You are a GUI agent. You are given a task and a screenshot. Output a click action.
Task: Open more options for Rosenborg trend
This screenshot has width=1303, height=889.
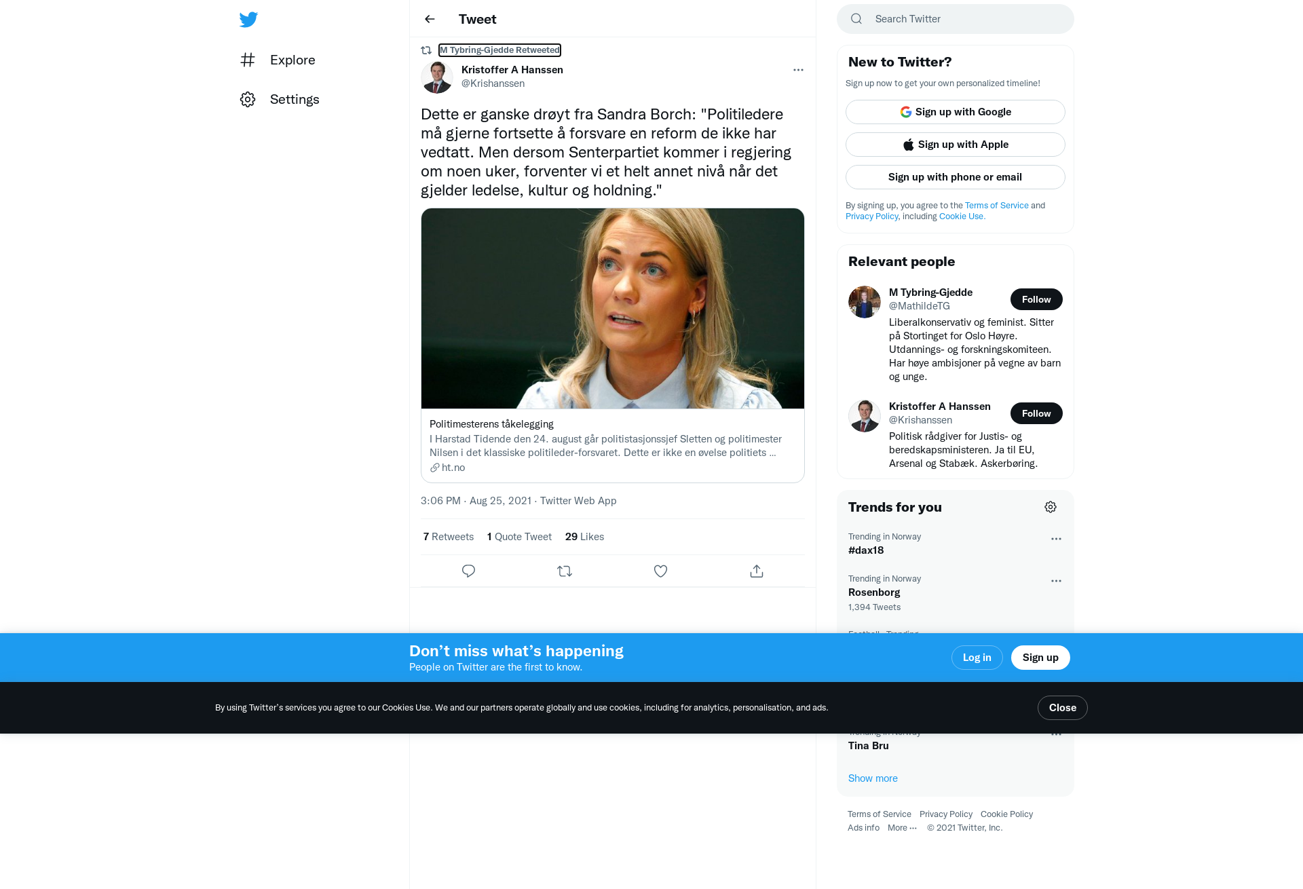click(x=1056, y=581)
